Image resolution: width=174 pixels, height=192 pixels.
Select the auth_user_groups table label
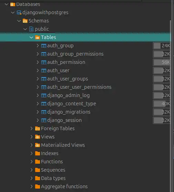coord(68,79)
